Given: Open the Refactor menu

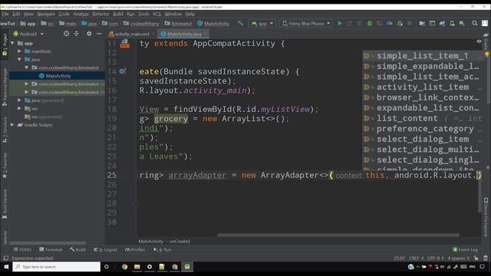Looking at the screenshot, I should click(101, 14).
